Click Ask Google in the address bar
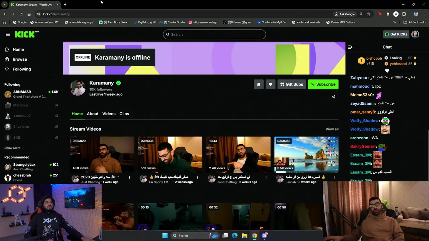The image size is (429, 241). click(345, 14)
